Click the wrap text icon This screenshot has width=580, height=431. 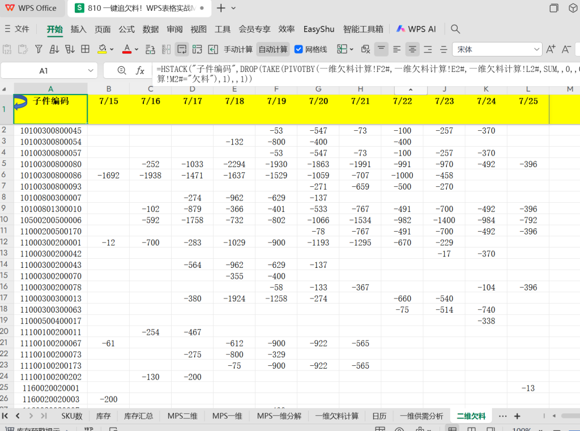point(182,49)
